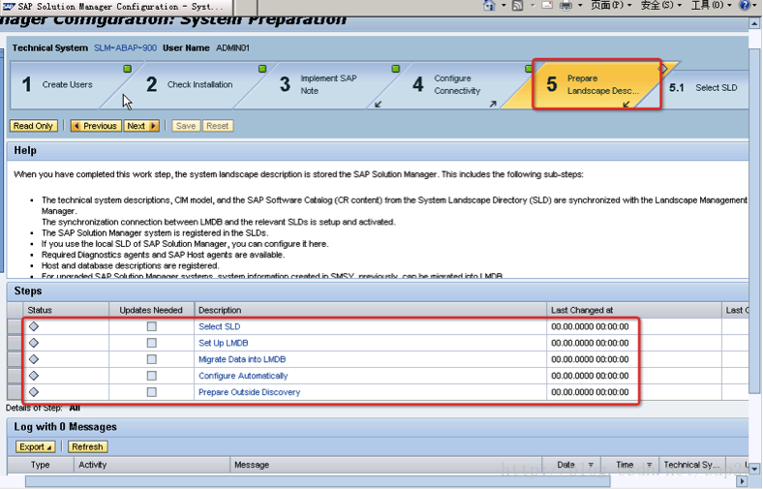The height and width of the screenshot is (489, 763).
Task: Open the Select SLD step link
Action: point(220,326)
